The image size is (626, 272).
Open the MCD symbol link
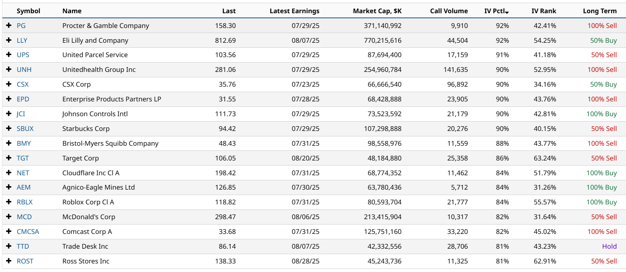point(24,217)
